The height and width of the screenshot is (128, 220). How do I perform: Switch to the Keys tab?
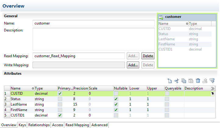[22, 125]
